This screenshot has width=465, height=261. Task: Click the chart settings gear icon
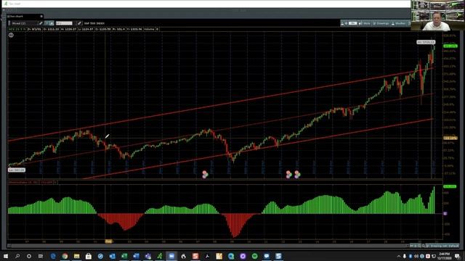346,23
